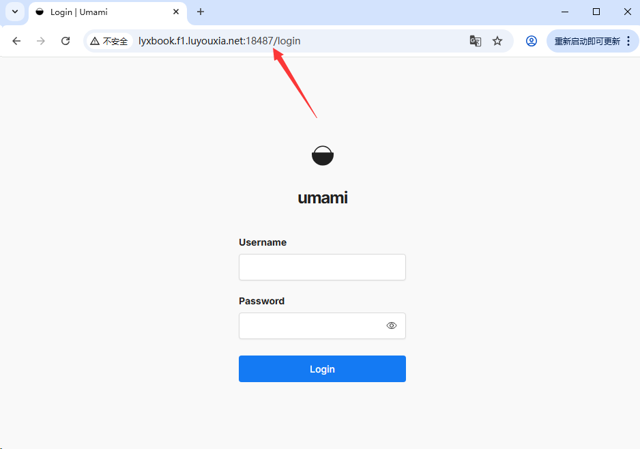
Task: Open the Chrome profile avatar icon
Action: click(531, 41)
